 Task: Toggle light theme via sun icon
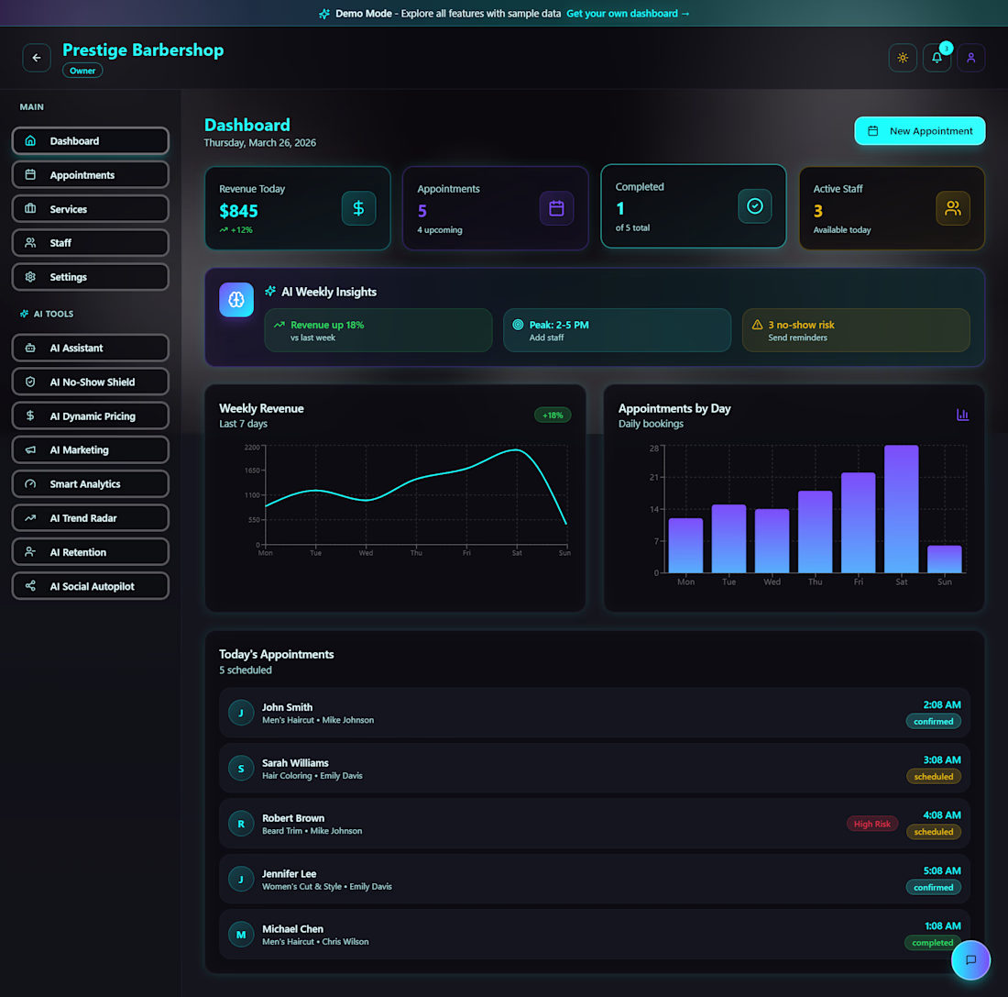click(x=903, y=58)
